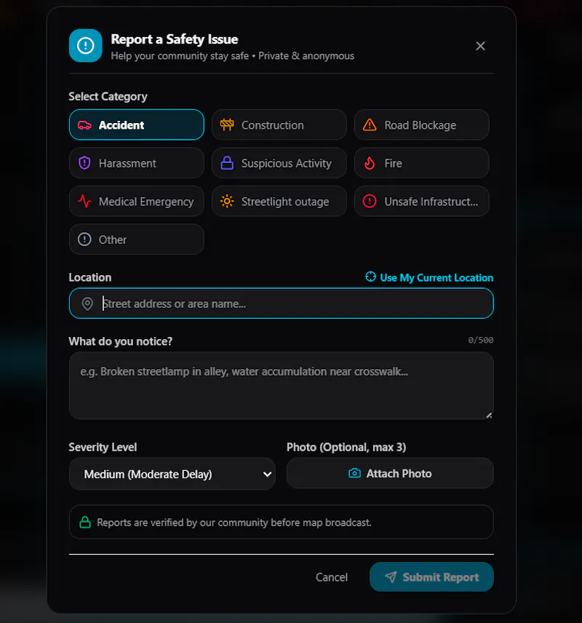The image size is (582, 623).
Task: Use My Current Location link
Action: pyautogui.click(x=429, y=277)
